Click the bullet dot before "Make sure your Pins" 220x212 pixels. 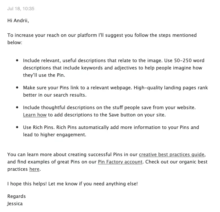click(17, 88)
